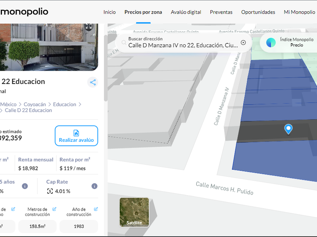Image resolution: width=317 pixels, height=237 pixels.
Task: Follow the Calle D 22 Educacion breadcrumb
Action: point(28,110)
